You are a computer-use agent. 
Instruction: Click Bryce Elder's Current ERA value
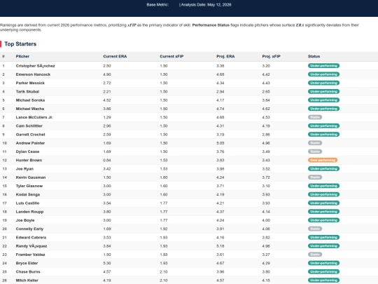coord(107,263)
